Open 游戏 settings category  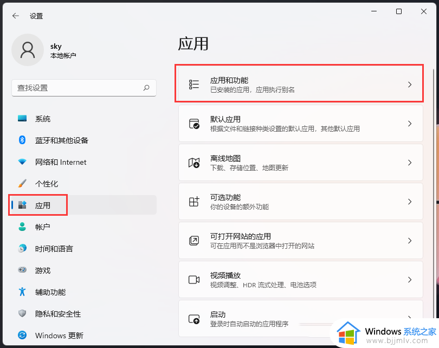(x=83, y=270)
